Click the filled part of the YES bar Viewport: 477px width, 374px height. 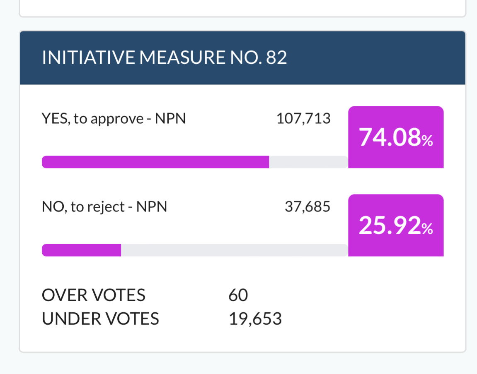coord(155,162)
